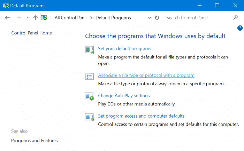Screen dimensions: 244x151
Task: Minimize the Default Programs window
Action: (199, 6)
